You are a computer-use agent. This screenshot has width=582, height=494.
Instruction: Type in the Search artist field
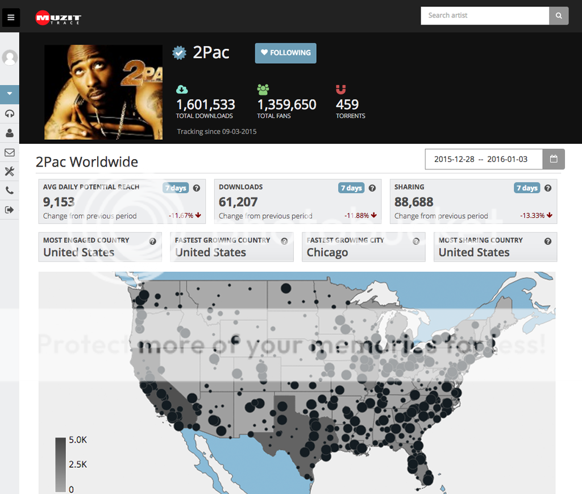tap(484, 16)
